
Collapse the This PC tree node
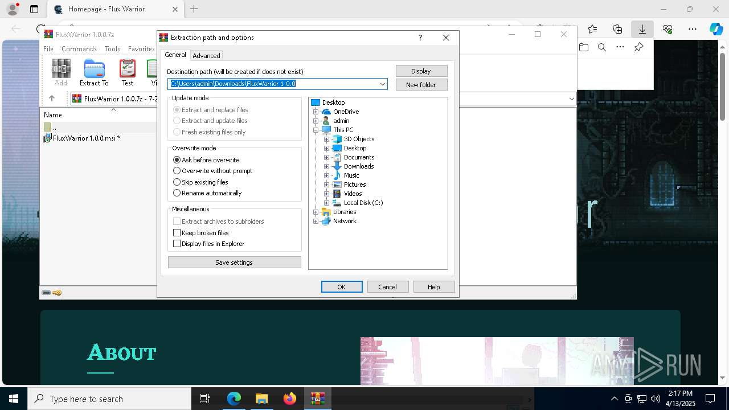[316, 130]
